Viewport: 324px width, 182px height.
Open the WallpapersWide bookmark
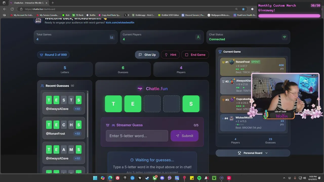219,15
